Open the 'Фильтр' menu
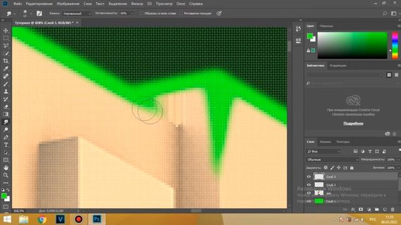The height and width of the screenshot is (225, 401). (x=137, y=4)
